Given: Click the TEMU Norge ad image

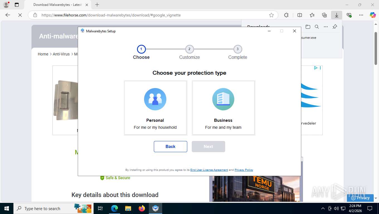Looking at the screenshot, I should pyautogui.click(x=256, y=188).
